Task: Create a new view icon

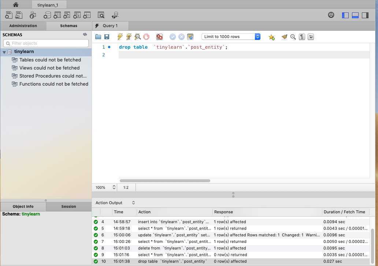Action: tap(67, 15)
